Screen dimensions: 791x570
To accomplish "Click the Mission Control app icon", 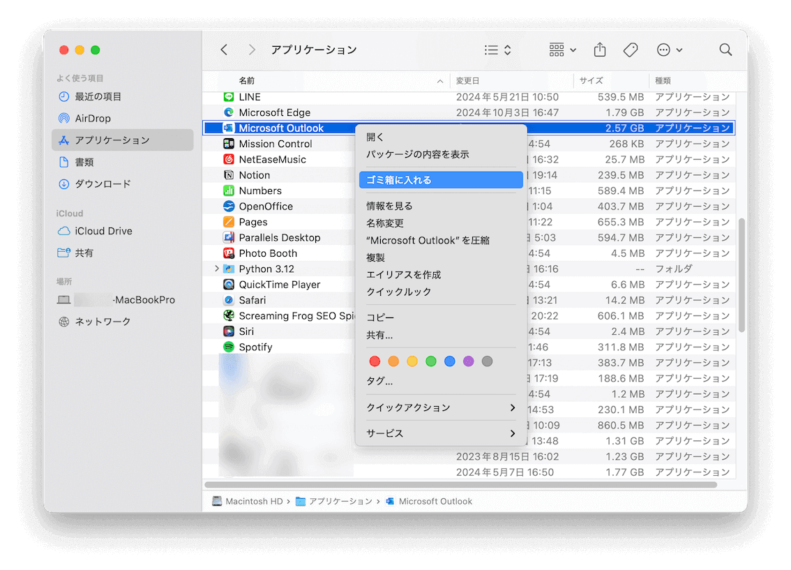I will (x=229, y=143).
